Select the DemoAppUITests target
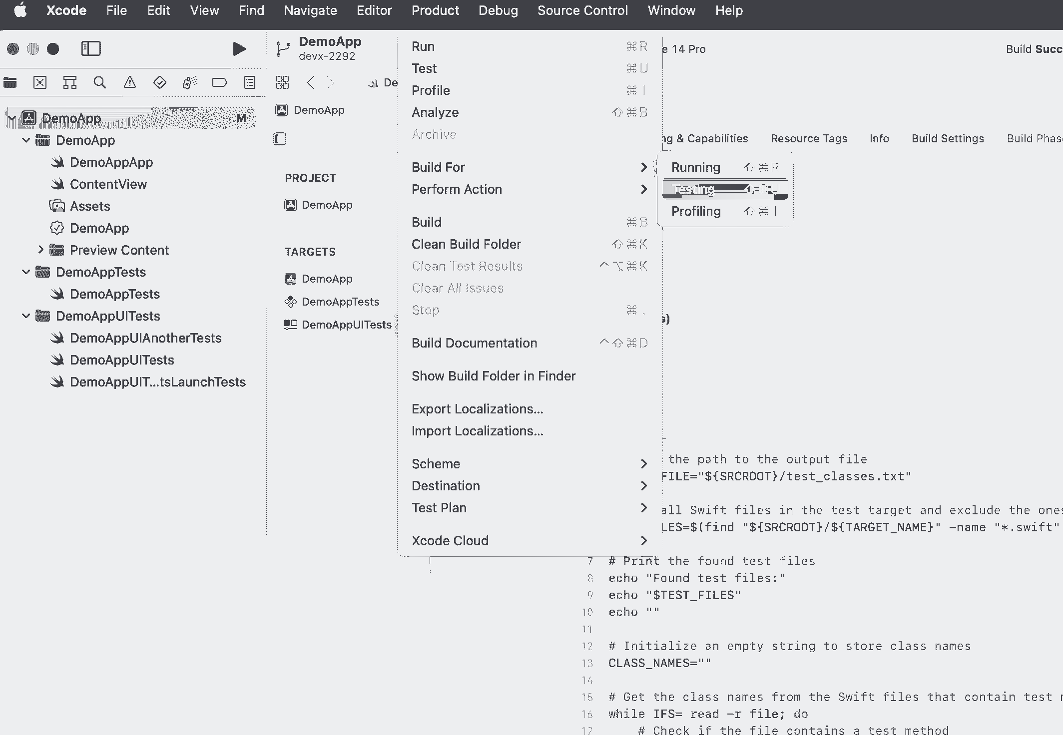Image resolution: width=1063 pixels, height=735 pixels. (346, 325)
